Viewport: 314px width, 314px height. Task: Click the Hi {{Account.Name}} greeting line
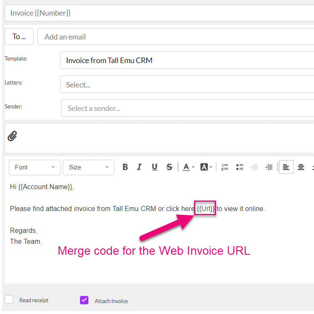pos(42,187)
